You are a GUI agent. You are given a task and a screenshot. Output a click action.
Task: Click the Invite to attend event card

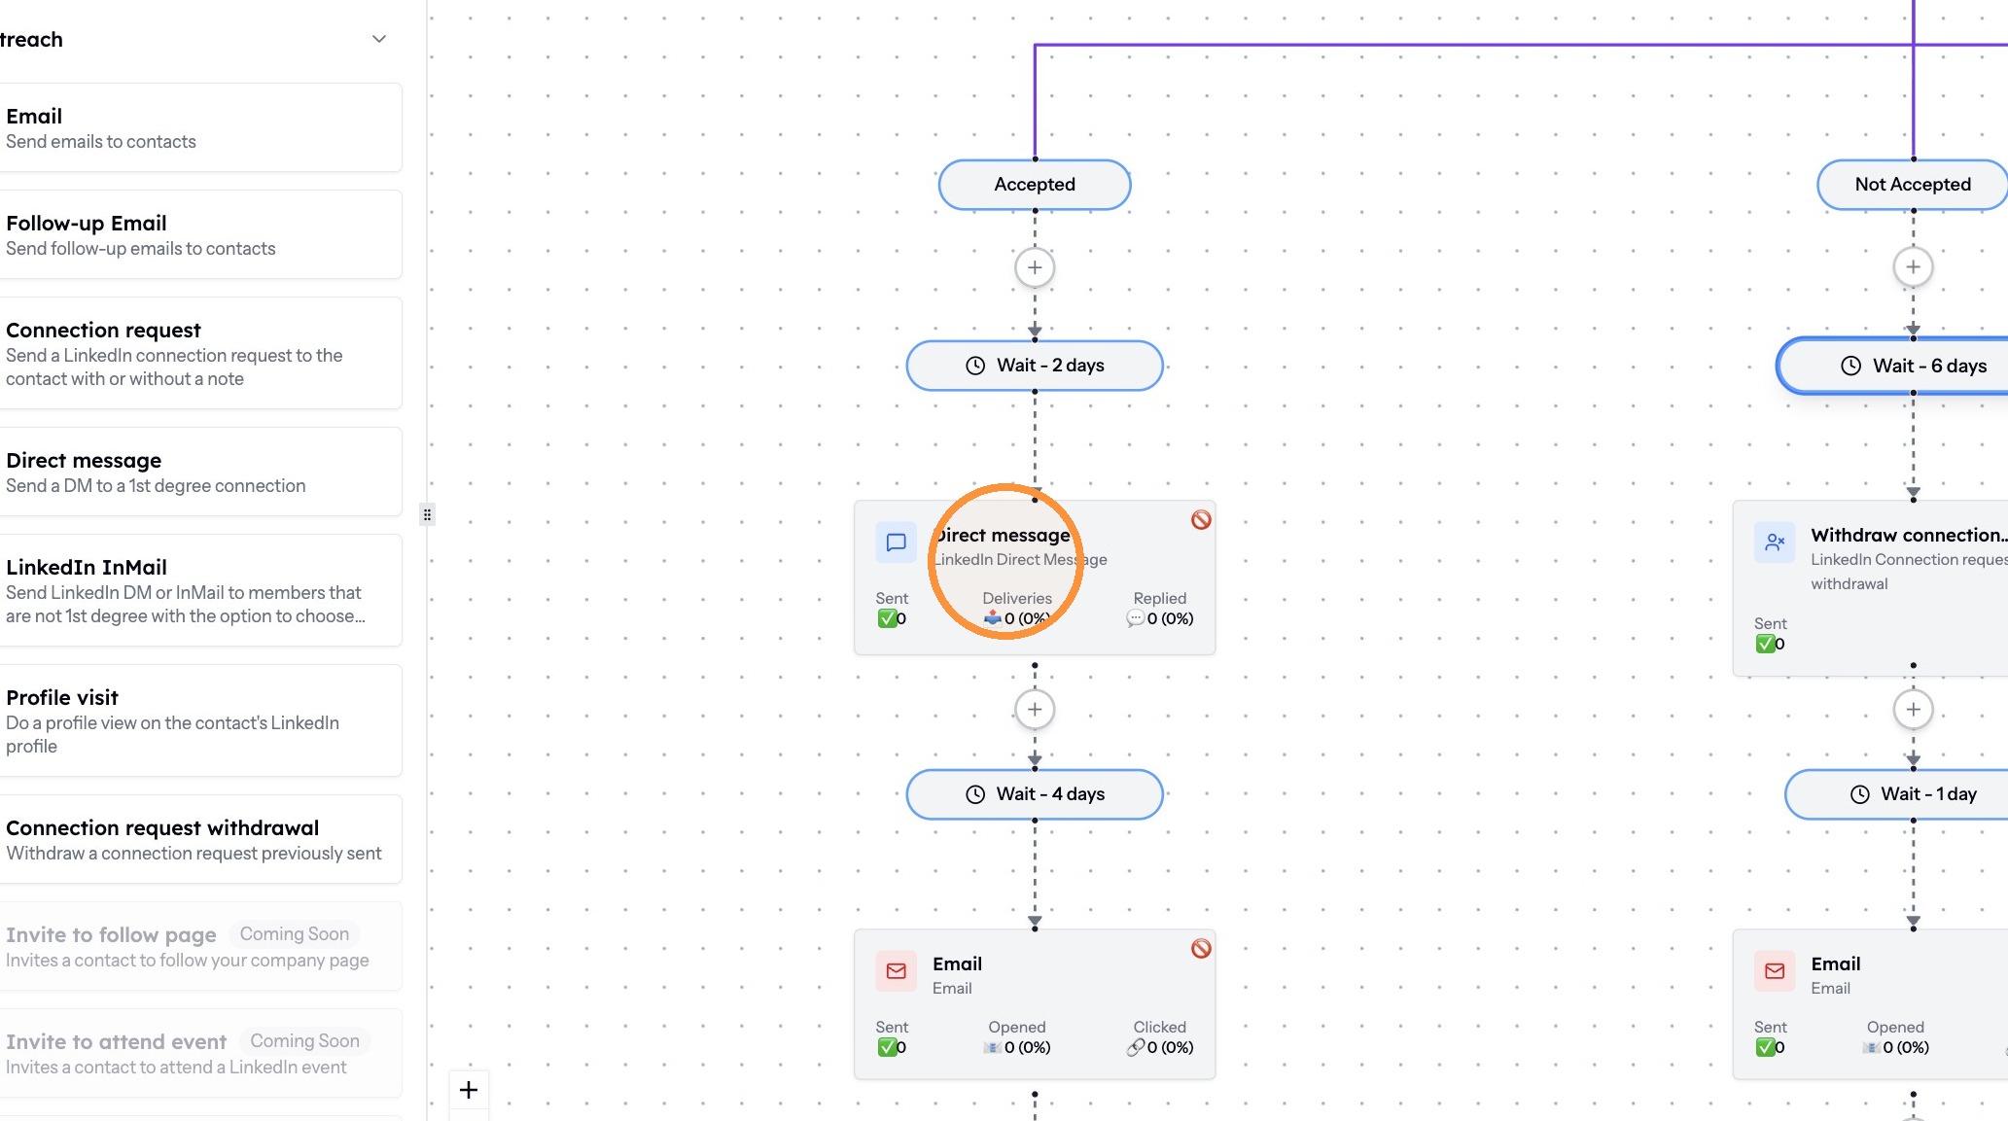click(200, 1053)
